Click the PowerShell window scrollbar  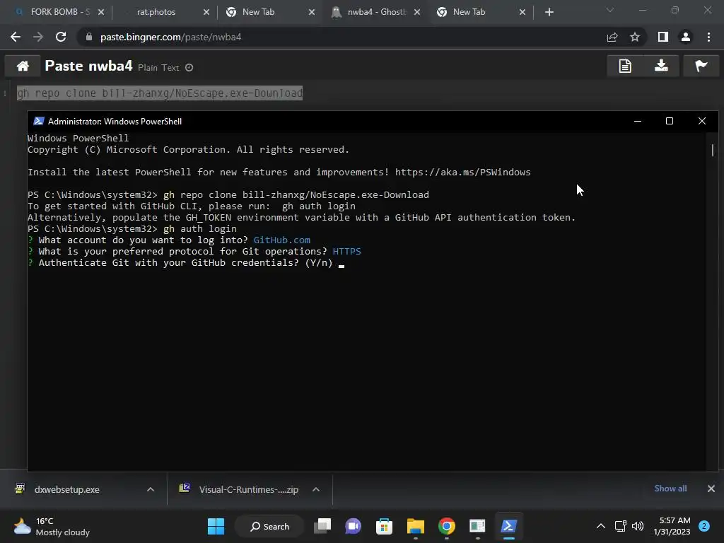click(713, 151)
